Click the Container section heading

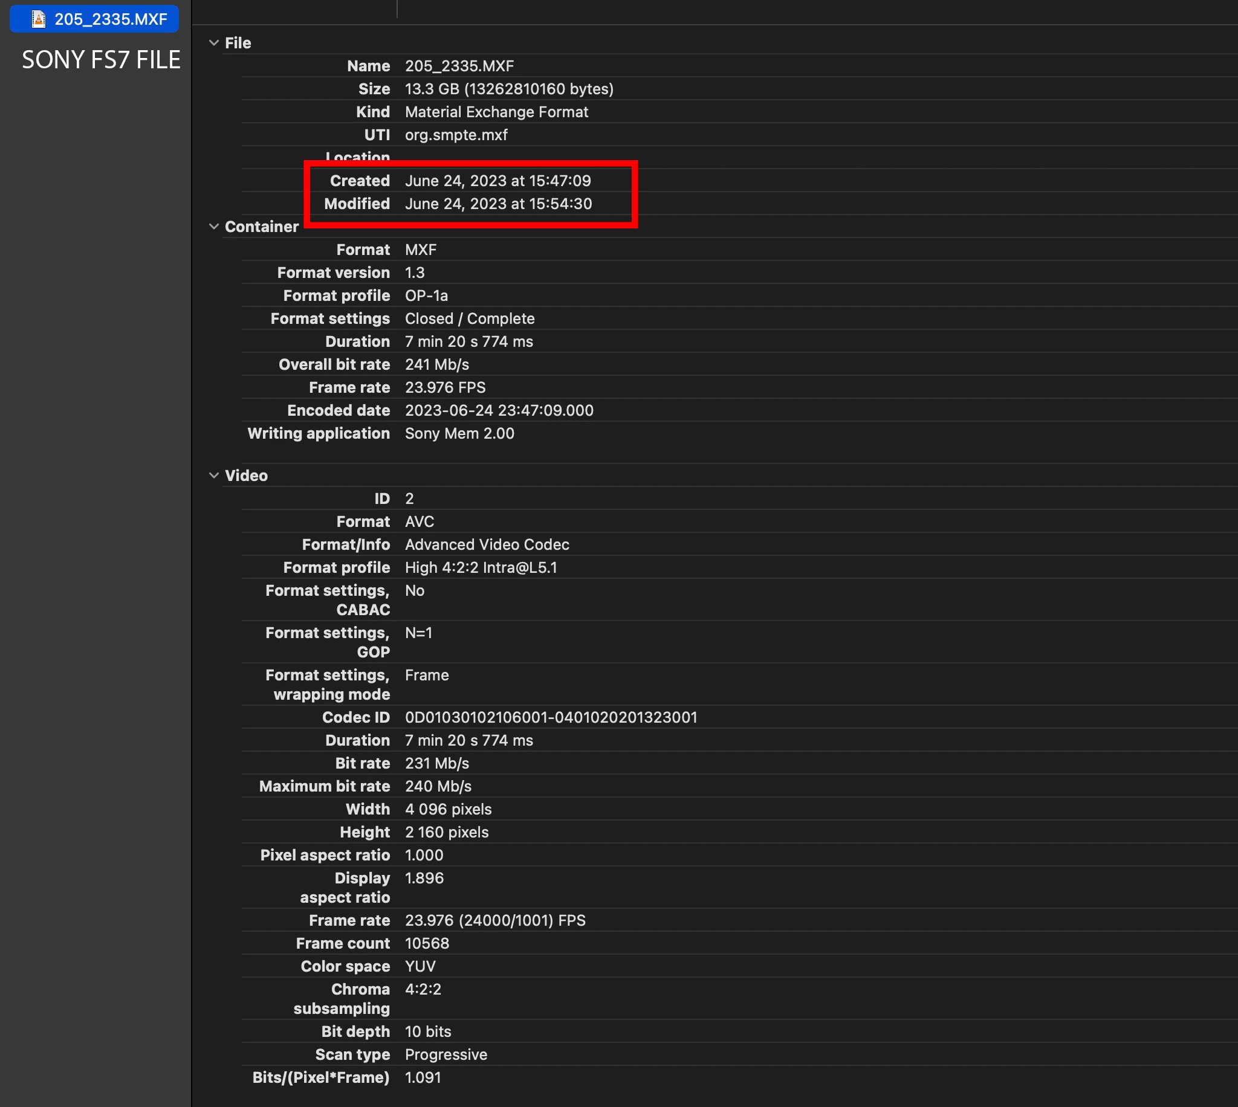coord(262,227)
